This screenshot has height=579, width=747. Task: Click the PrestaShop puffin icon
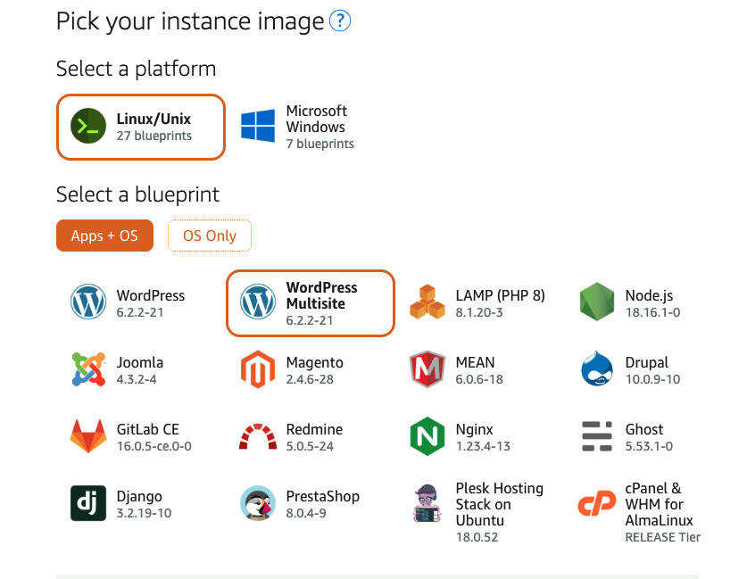[258, 503]
